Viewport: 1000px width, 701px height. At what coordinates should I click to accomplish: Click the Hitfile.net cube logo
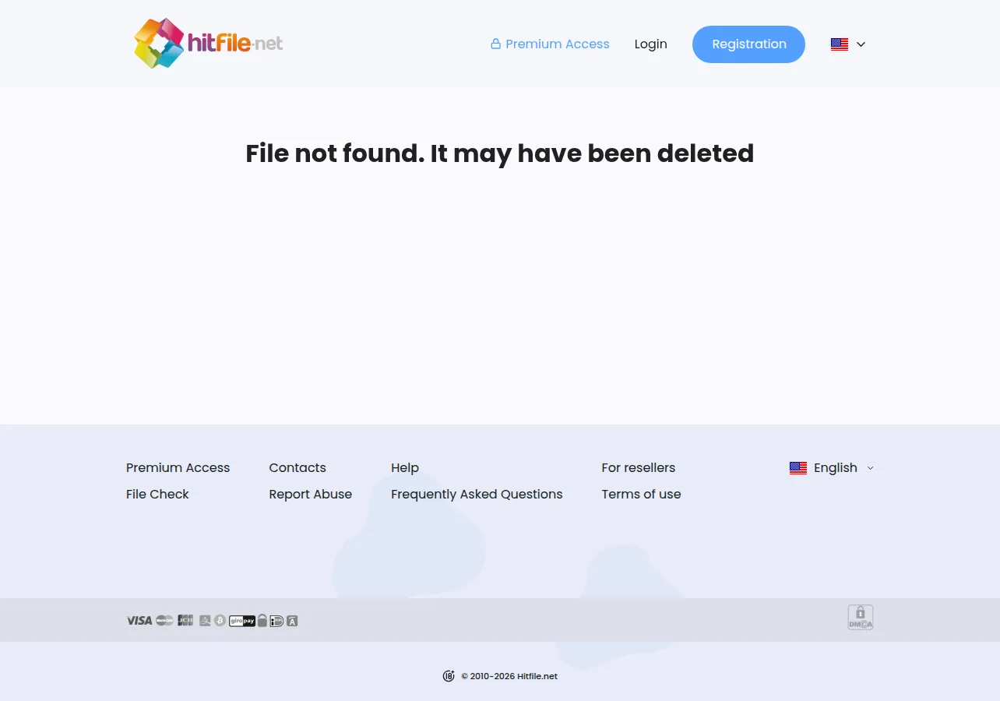pyautogui.click(x=159, y=44)
